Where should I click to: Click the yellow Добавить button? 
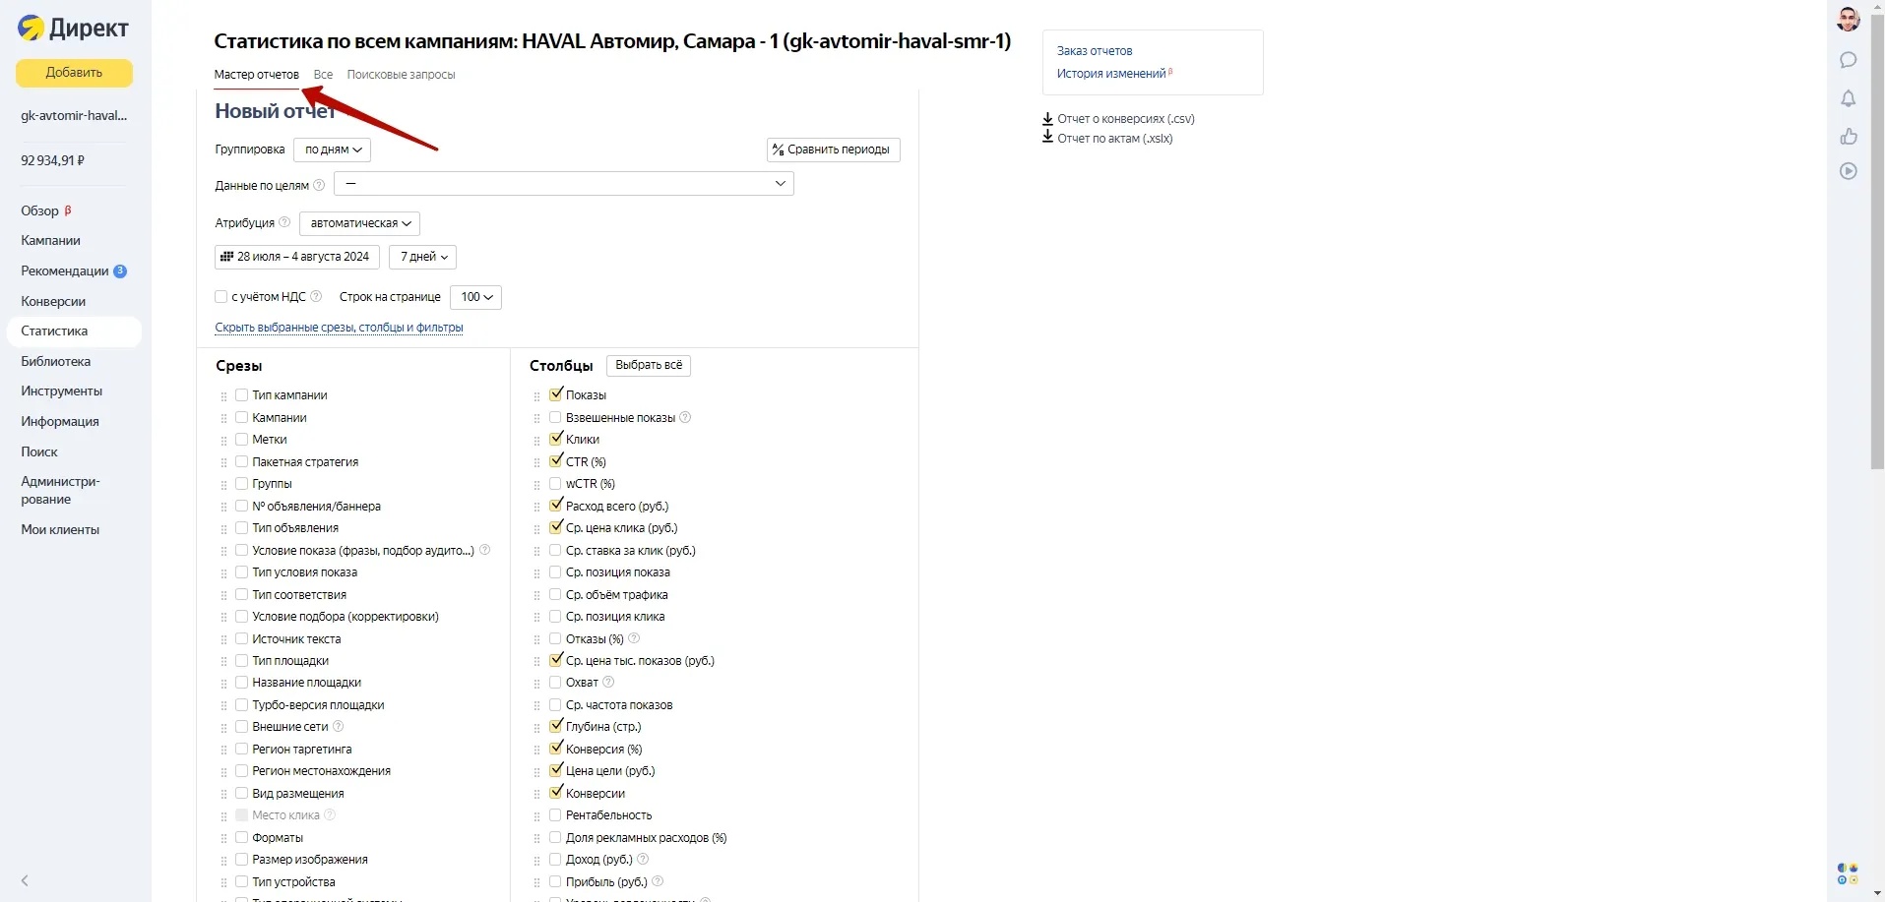pos(74,73)
